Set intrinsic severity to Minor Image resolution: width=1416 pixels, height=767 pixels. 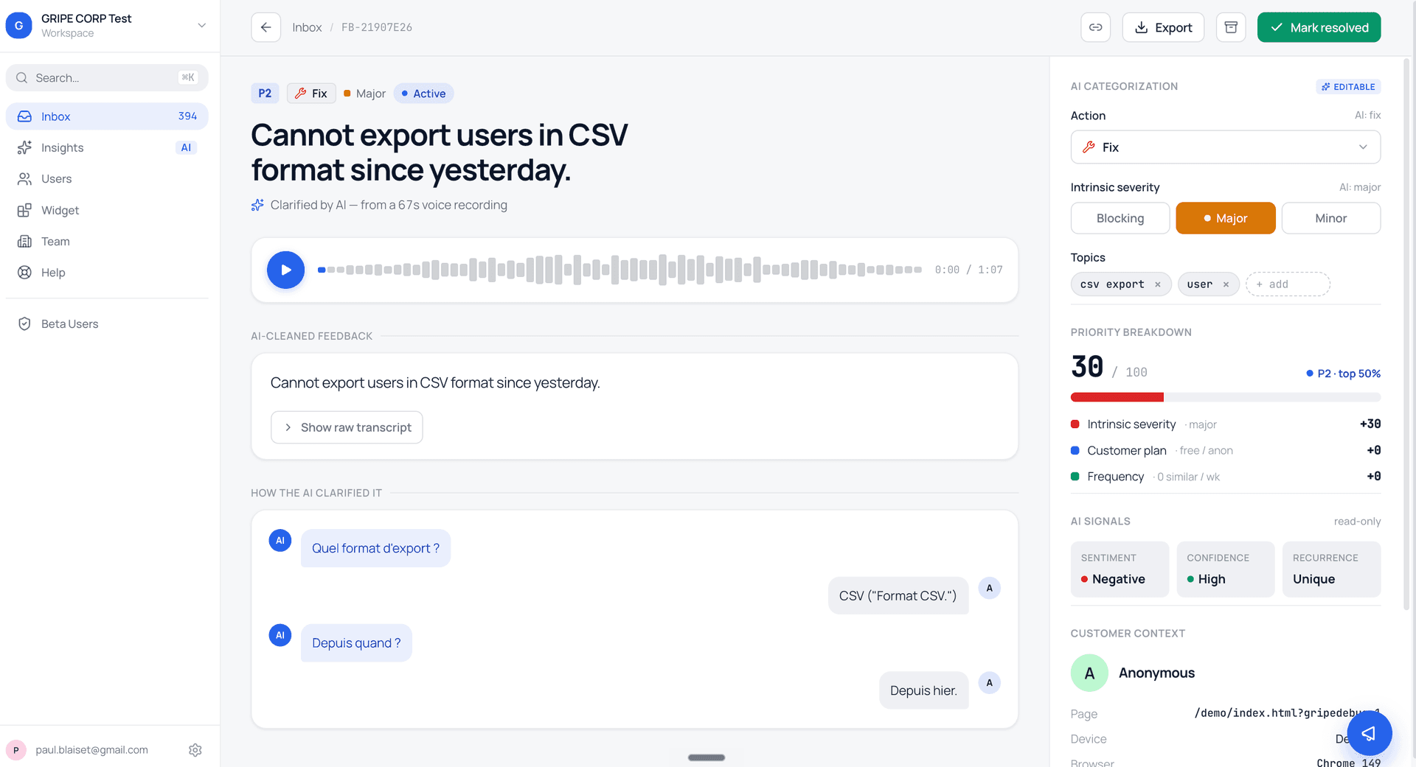tap(1330, 218)
